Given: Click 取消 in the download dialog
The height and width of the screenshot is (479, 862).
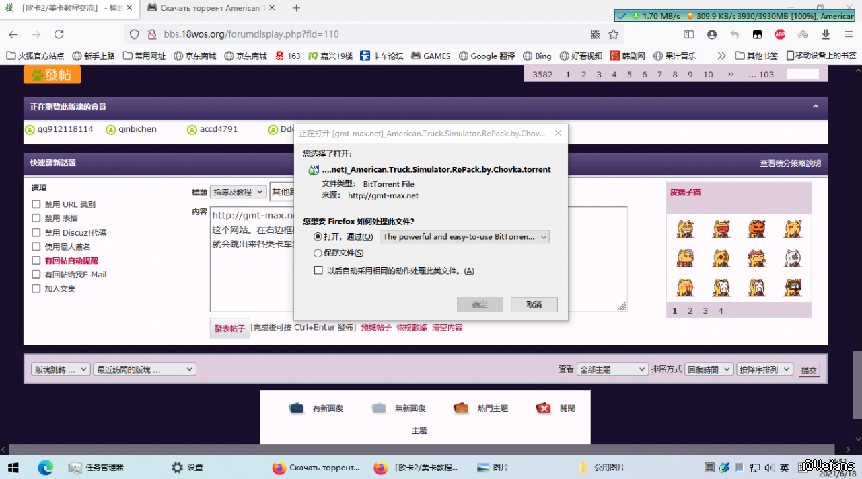Looking at the screenshot, I should coord(534,304).
